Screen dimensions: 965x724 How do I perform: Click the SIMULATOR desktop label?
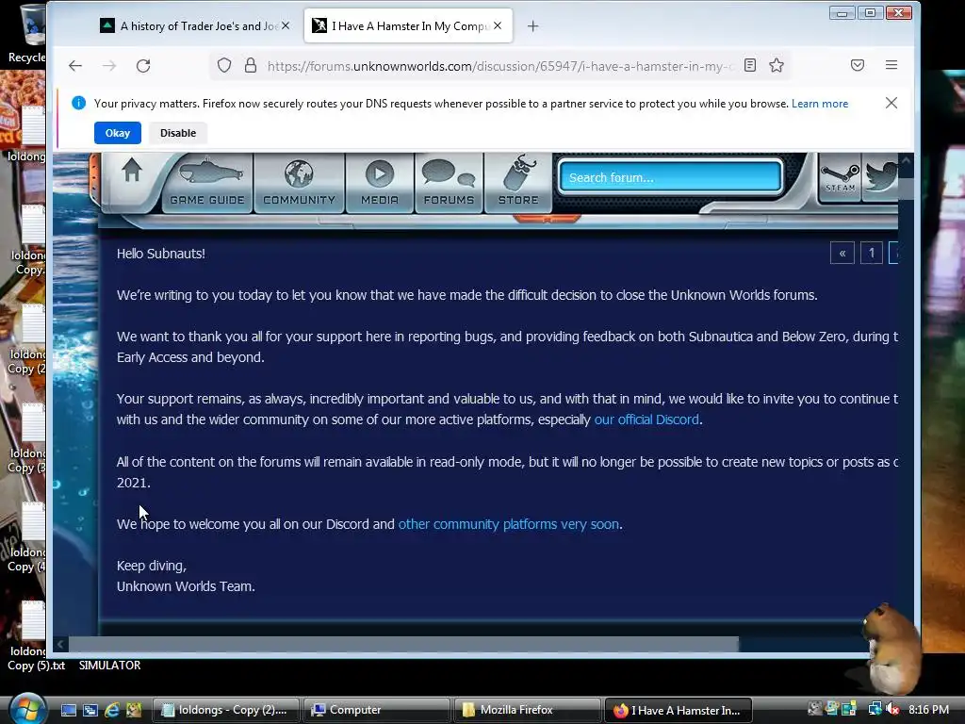pos(109,666)
